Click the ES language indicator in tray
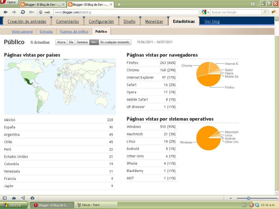The width and height of the screenshot is (279, 209). pyautogui.click(x=244, y=205)
